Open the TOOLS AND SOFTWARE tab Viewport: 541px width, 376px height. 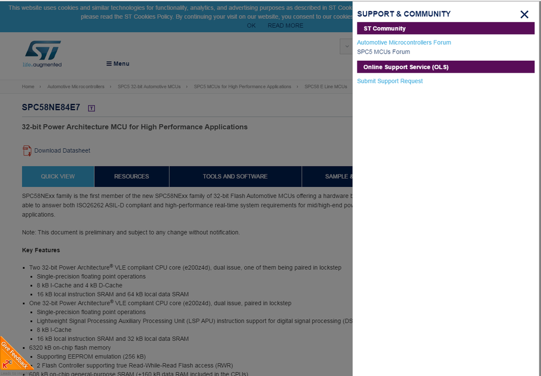coord(235,176)
